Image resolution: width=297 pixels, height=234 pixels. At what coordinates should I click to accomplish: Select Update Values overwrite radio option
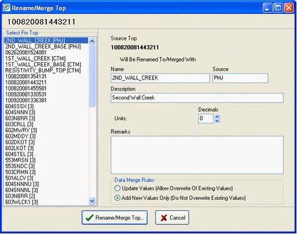coord(117,188)
